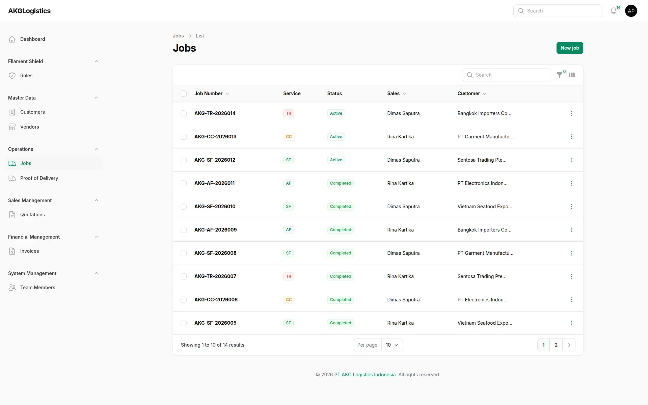Open the Per page dropdown
This screenshot has width=648, height=405.
(x=392, y=345)
